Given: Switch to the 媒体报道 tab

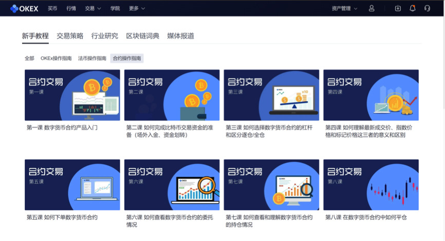Looking at the screenshot, I should 180,36.
